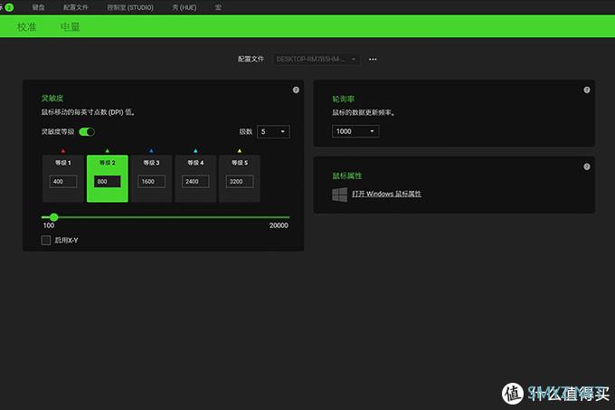The height and width of the screenshot is (410, 615).
Task: Select the highlighted 等级 2 stage card
Action: pos(107,178)
